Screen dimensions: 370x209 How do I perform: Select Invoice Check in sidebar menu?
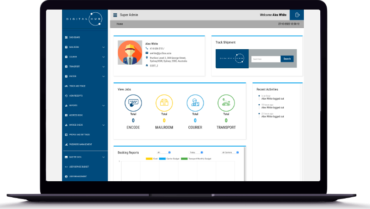pos(76,125)
